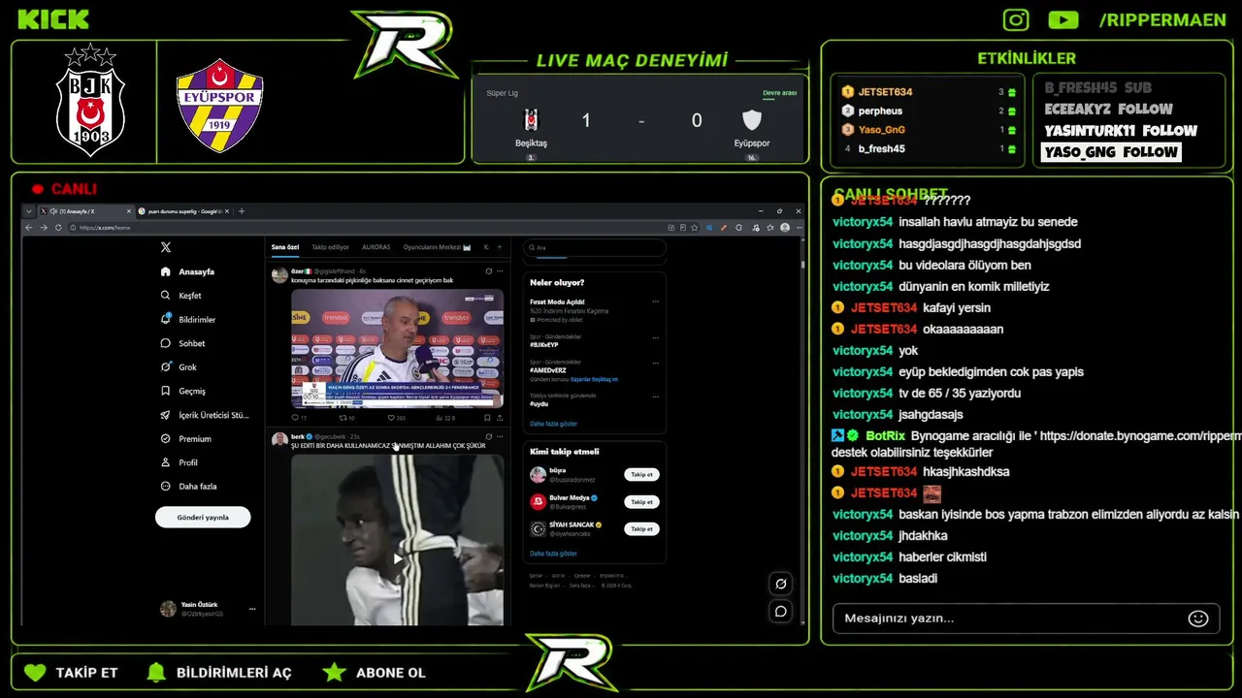Open account menu dots beside Yasin Öztürk

pyautogui.click(x=252, y=609)
